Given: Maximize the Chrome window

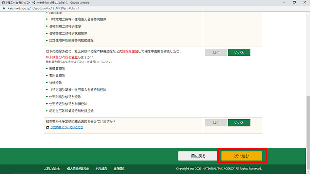Looking at the screenshot, I should [294, 2].
